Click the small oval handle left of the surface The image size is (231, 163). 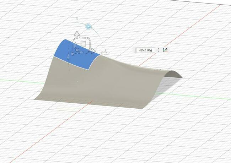pyautogui.click(x=45, y=47)
